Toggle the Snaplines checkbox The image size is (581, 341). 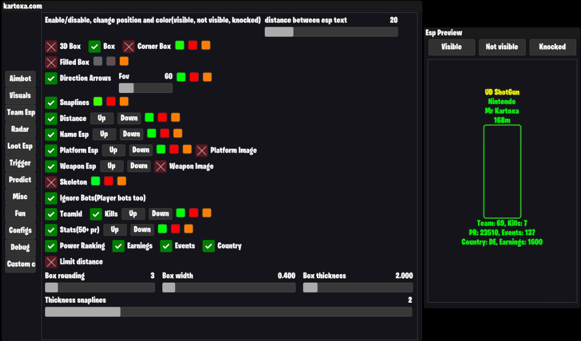pyautogui.click(x=51, y=103)
